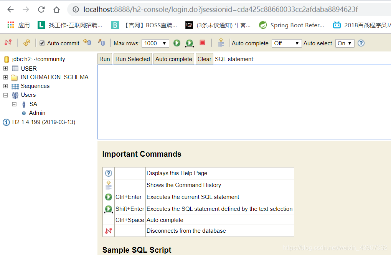This screenshot has width=391, height=255.
Task: Select Sequences label in the tree
Action: (x=35, y=86)
